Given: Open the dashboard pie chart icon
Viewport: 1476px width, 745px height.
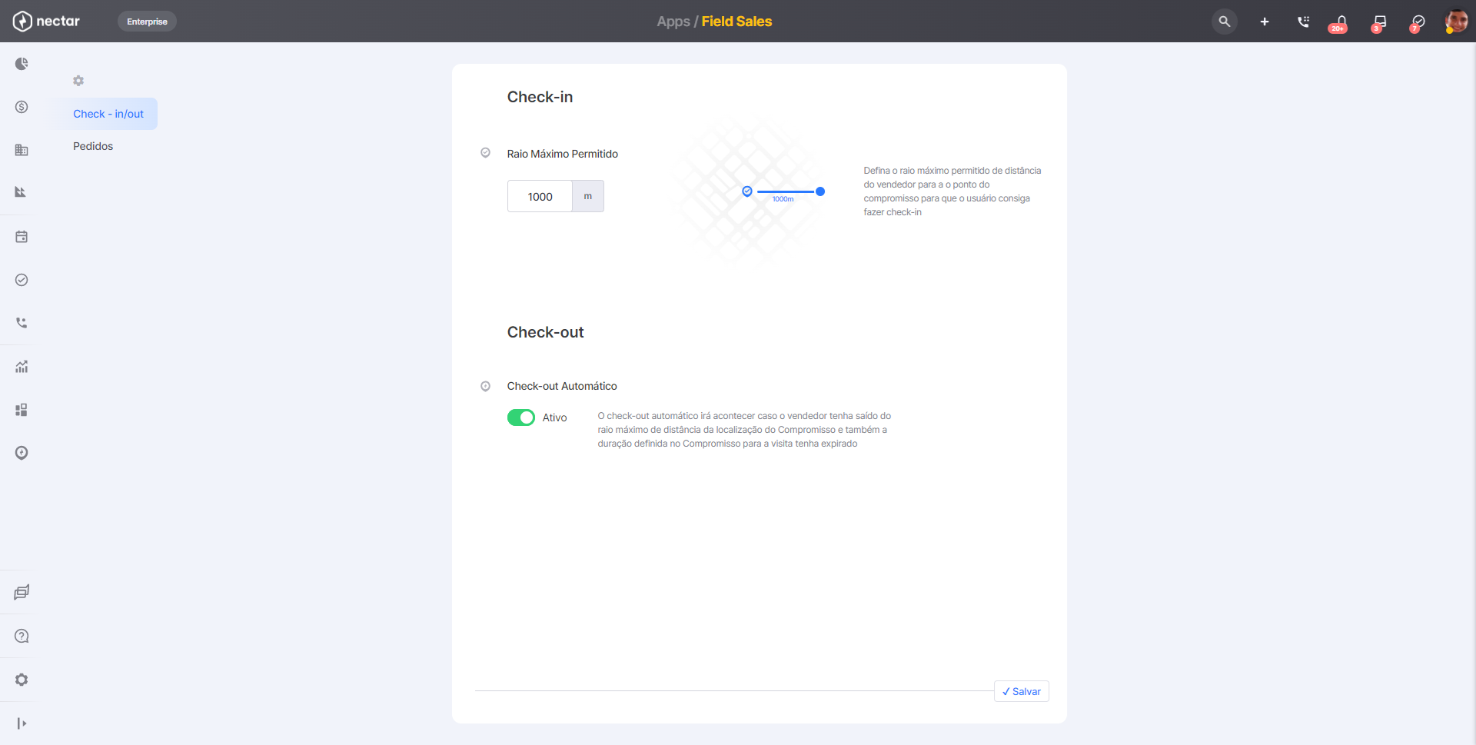Looking at the screenshot, I should 22,64.
